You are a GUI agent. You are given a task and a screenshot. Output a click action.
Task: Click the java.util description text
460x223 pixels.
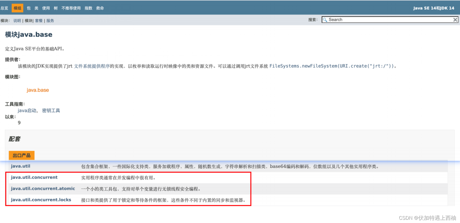point(231,166)
